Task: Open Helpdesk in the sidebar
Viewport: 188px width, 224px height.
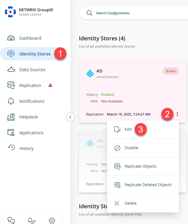Action: click(29, 117)
